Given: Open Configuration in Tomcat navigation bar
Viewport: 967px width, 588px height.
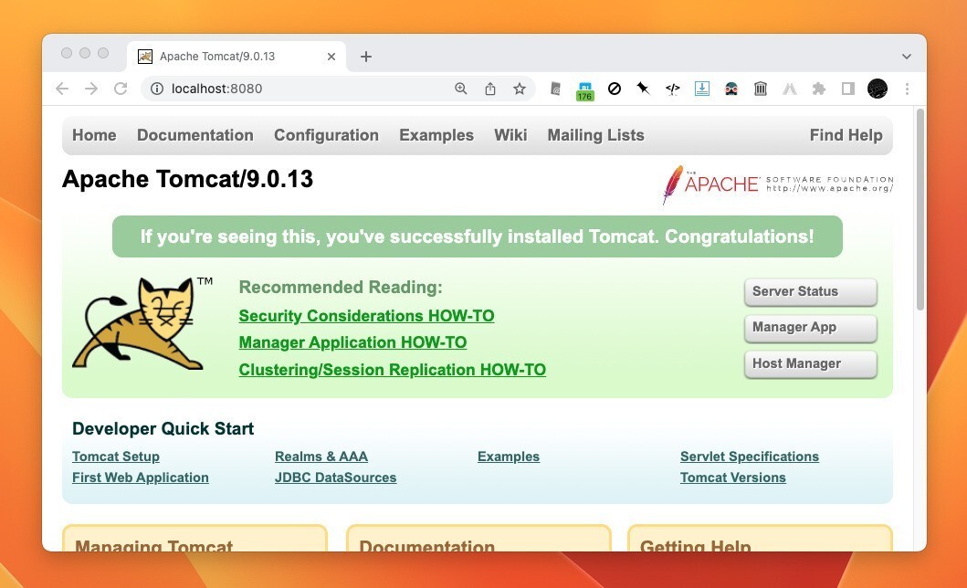Looking at the screenshot, I should point(326,135).
